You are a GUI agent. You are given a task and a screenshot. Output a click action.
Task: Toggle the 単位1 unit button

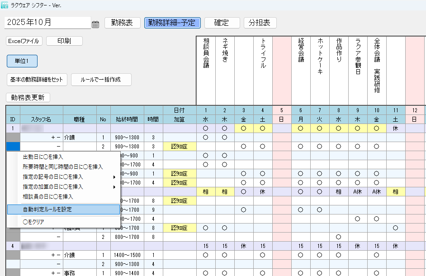pyautogui.click(x=22, y=61)
